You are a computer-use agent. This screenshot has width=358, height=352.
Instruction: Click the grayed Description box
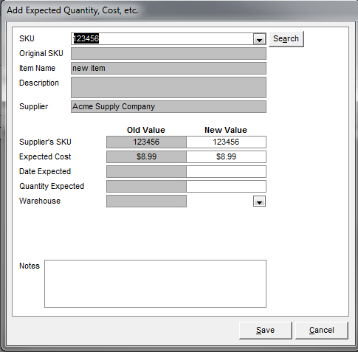168,87
